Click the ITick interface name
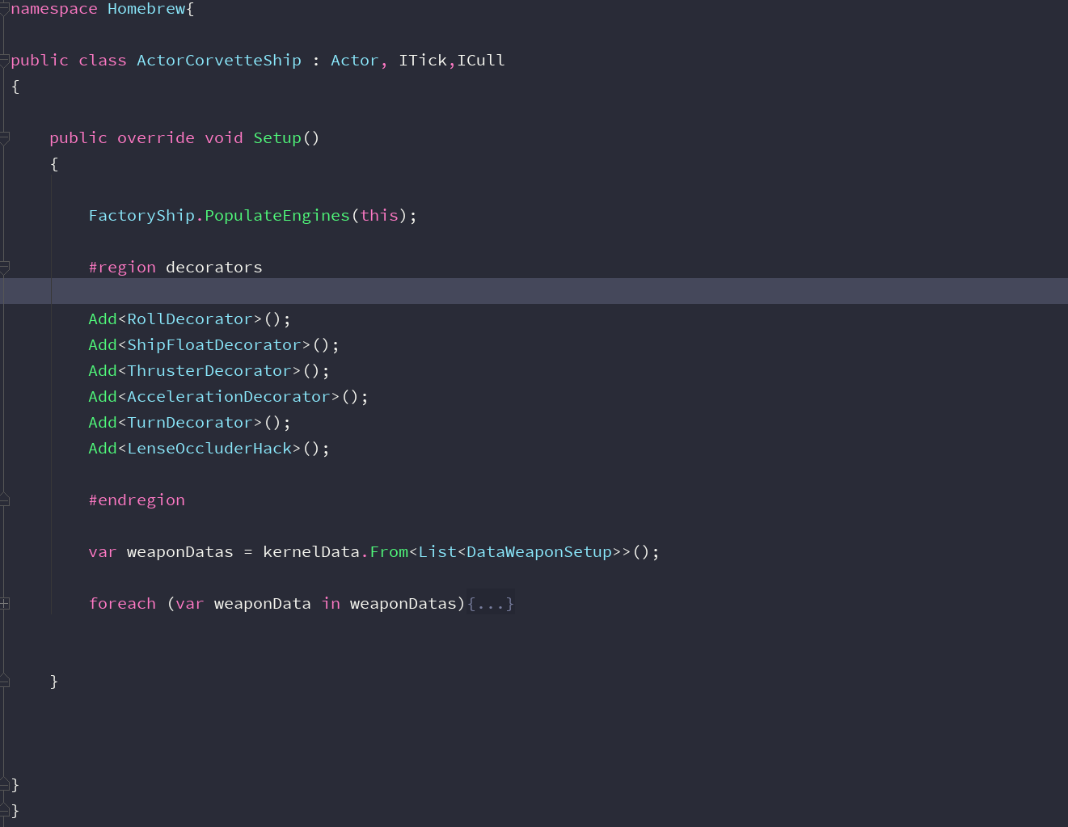 (423, 59)
